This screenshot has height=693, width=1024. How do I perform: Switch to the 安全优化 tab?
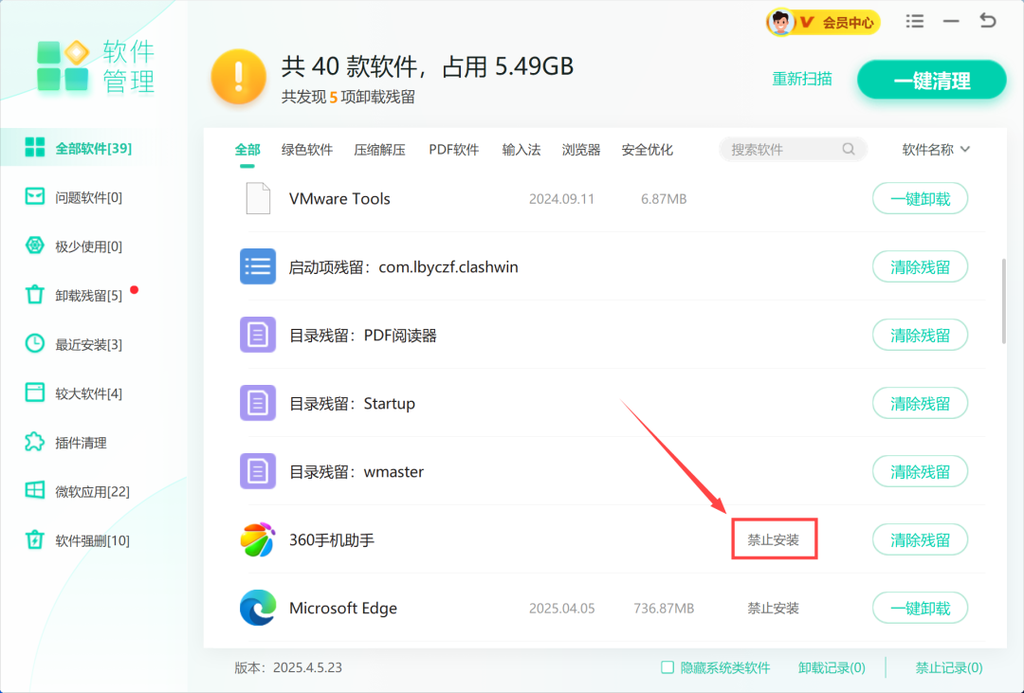[x=648, y=150]
